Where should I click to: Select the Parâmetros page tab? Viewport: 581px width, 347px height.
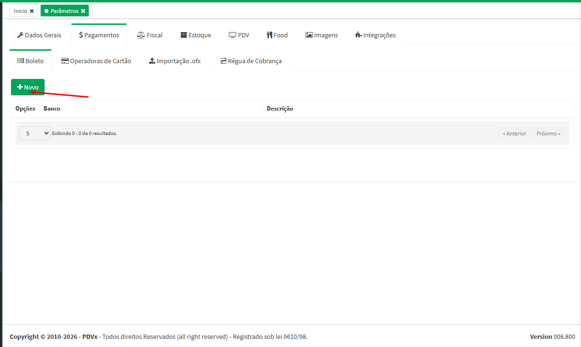pos(64,11)
